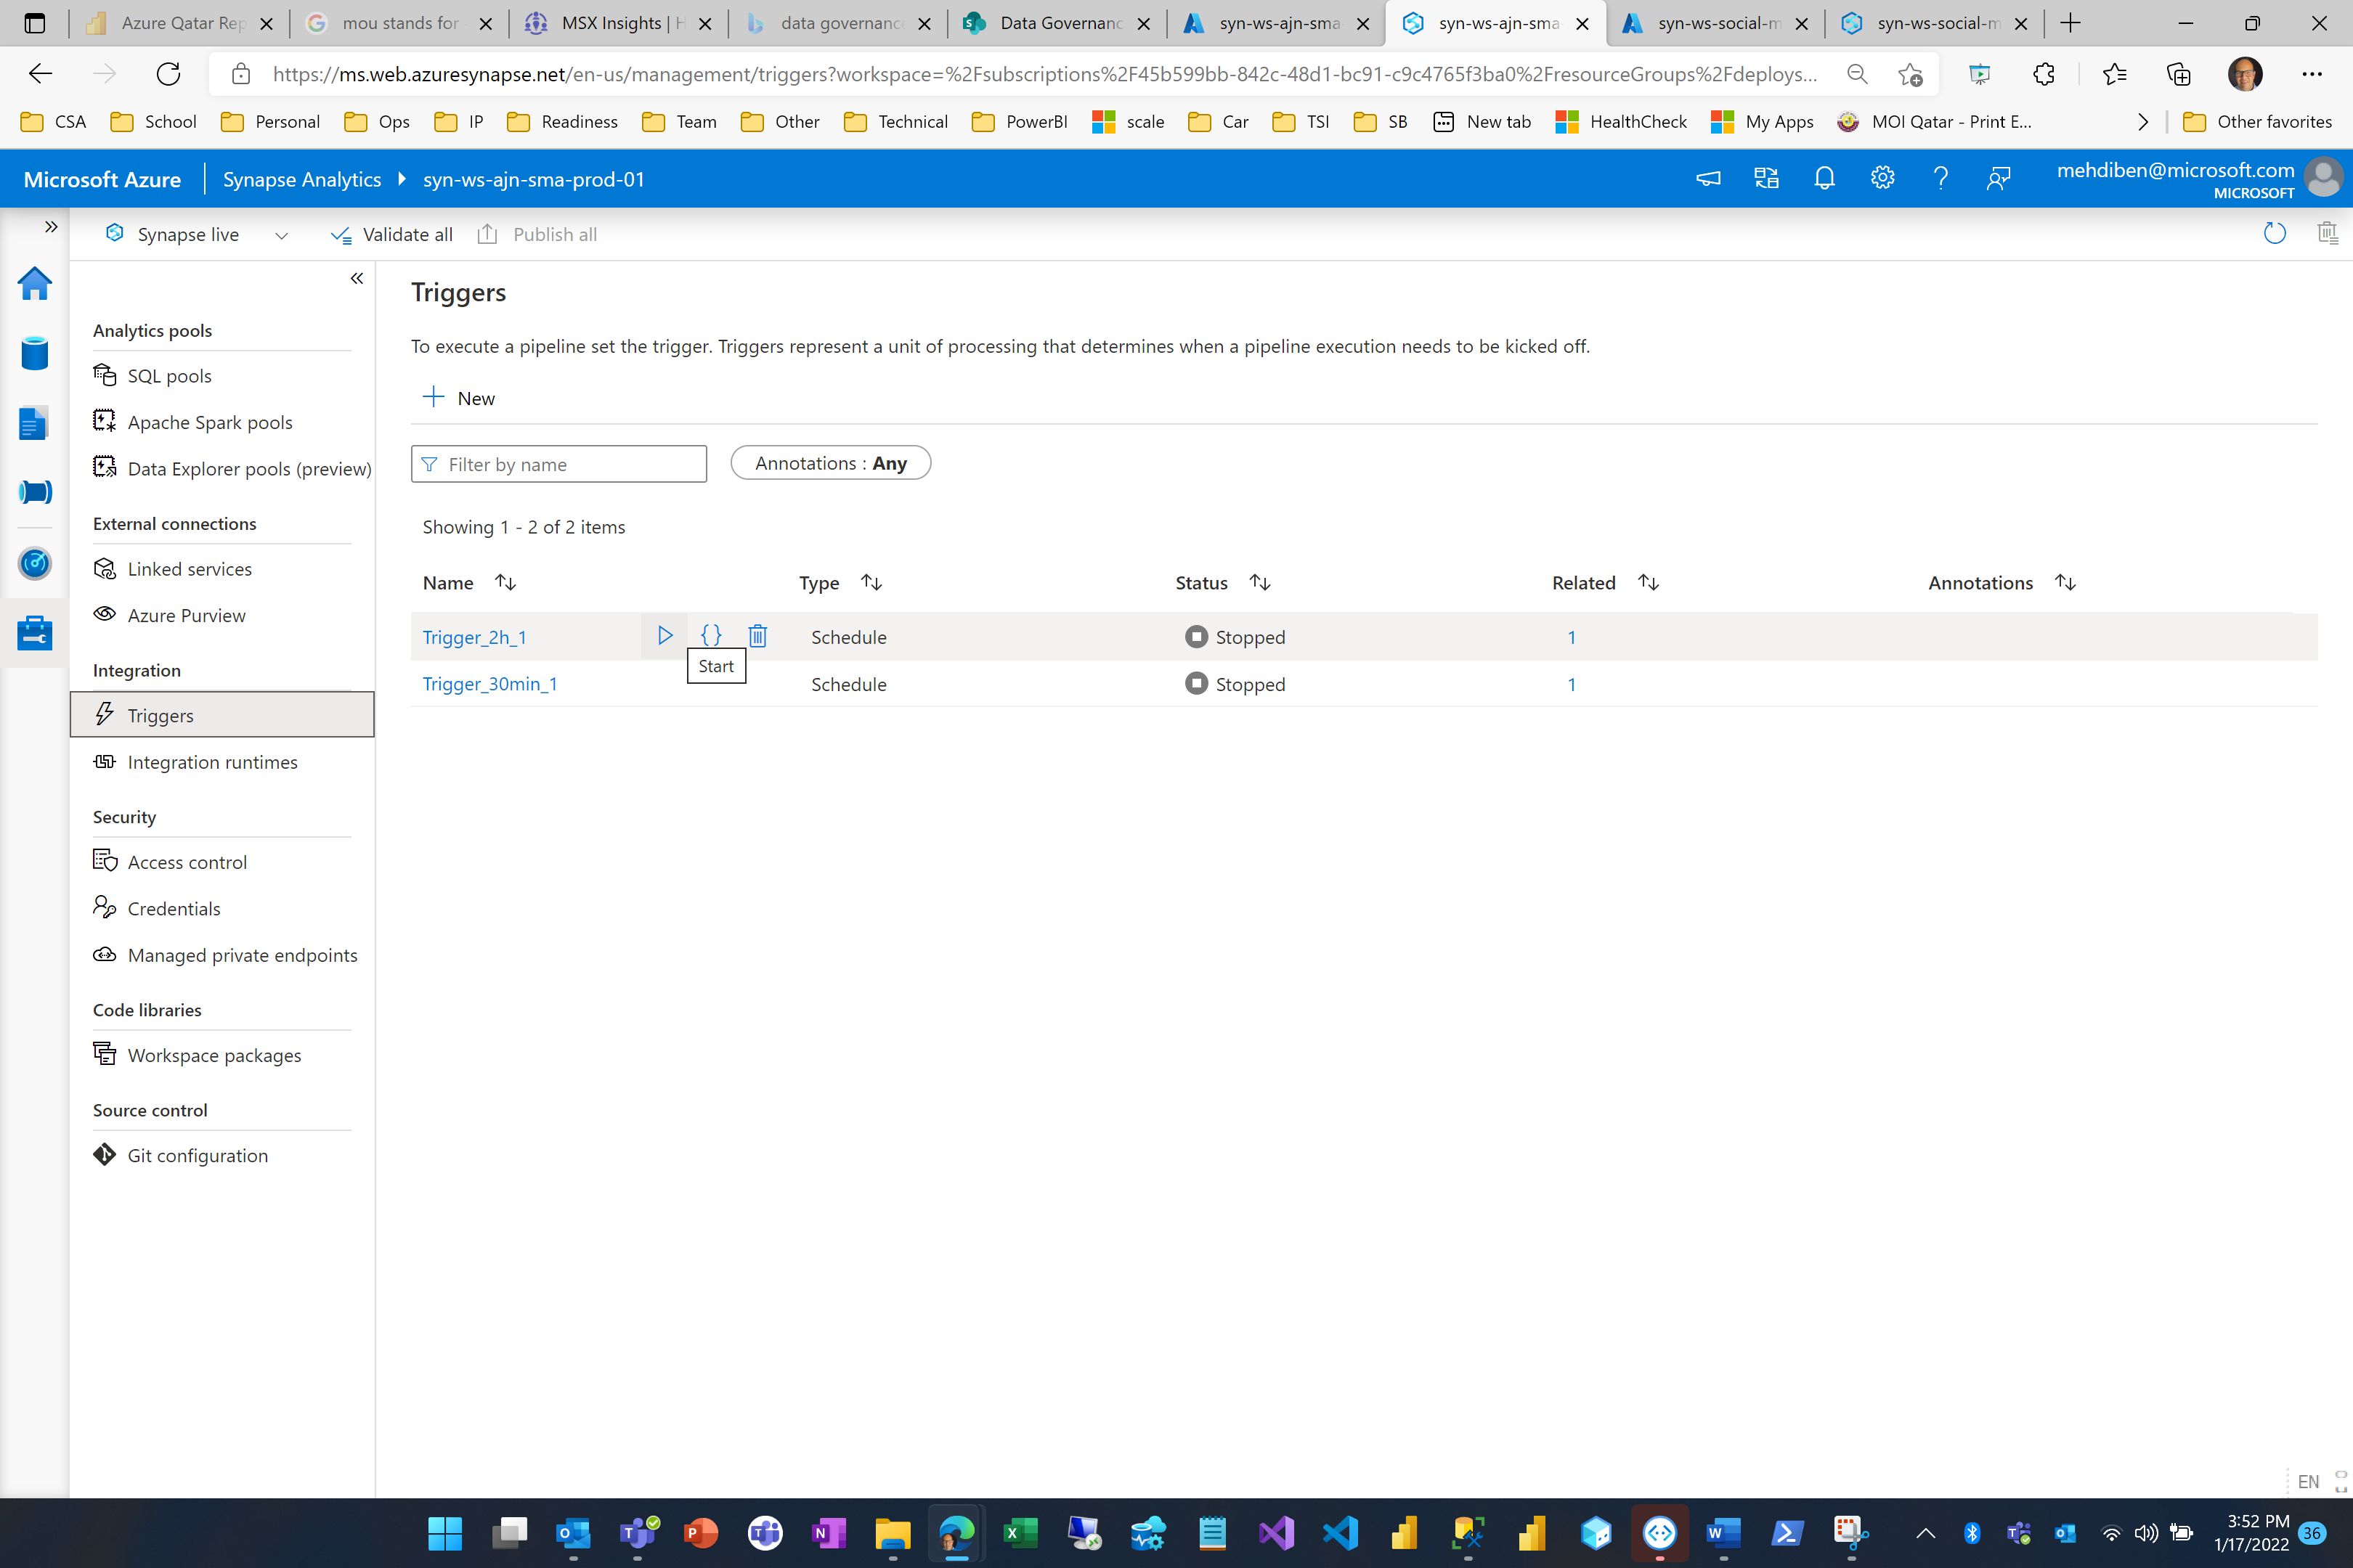Open Linked services section

pyautogui.click(x=189, y=569)
